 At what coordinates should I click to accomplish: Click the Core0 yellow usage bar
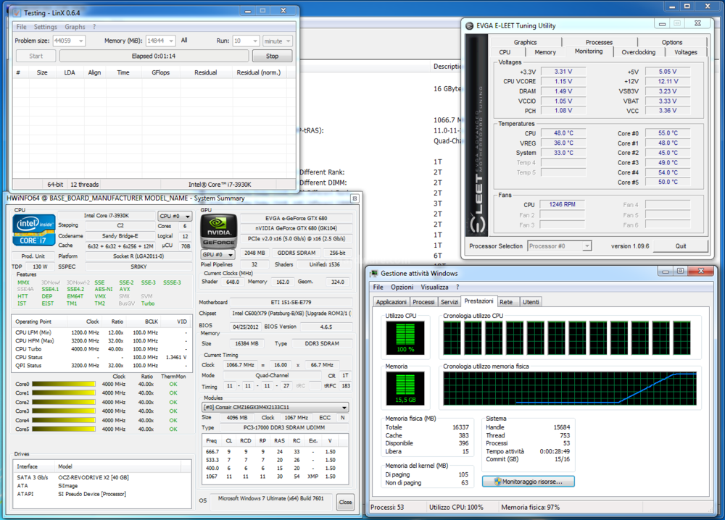point(64,384)
